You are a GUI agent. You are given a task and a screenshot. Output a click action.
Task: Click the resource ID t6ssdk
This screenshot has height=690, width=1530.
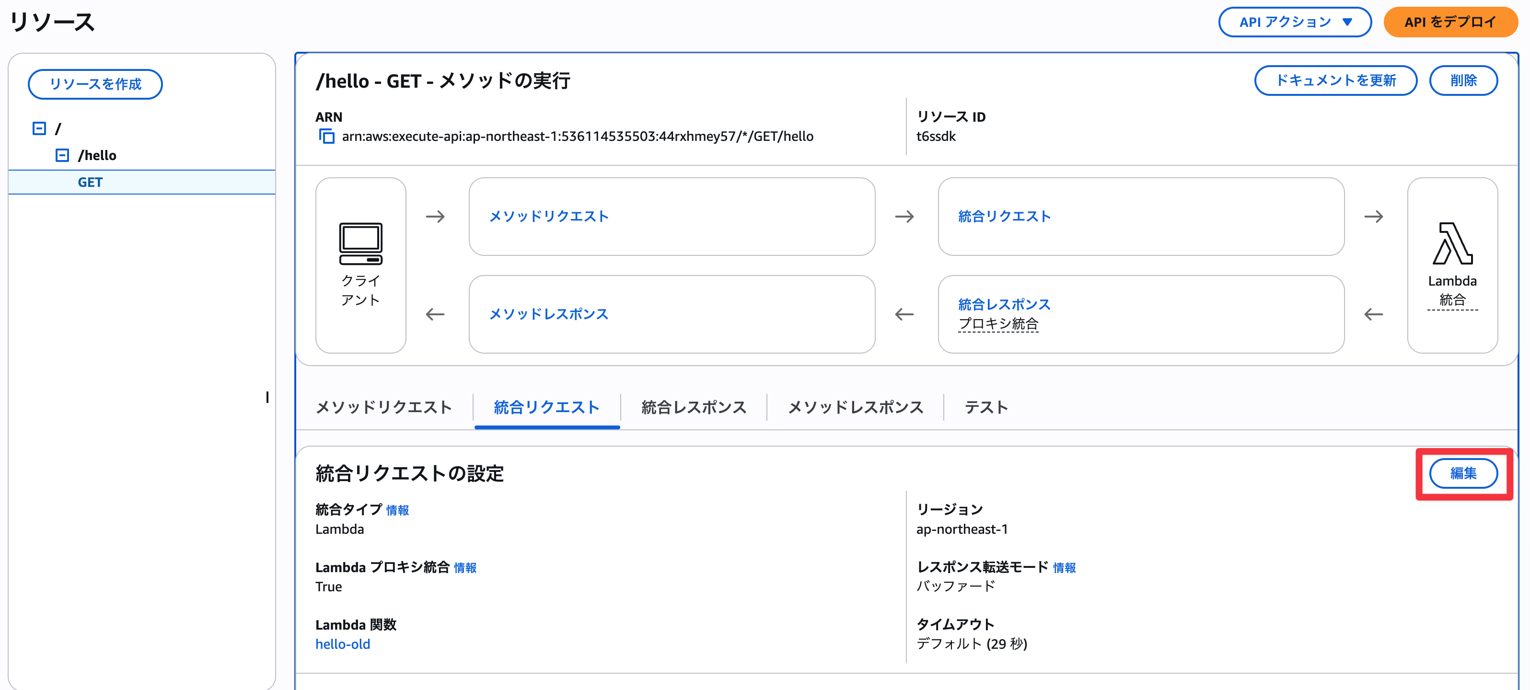(936, 137)
